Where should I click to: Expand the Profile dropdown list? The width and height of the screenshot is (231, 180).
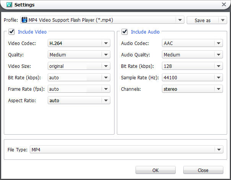pyautogui.click(x=180, y=20)
